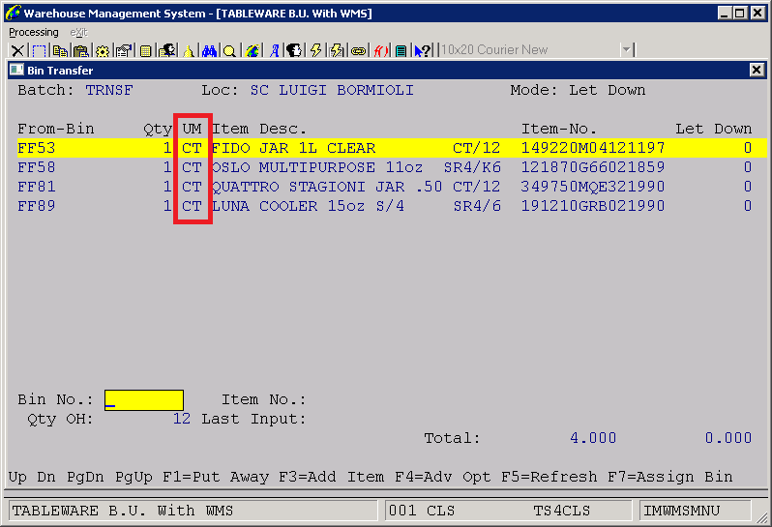Screen dimensions: 772x527
Task: Click the Total let down 0.000
Action: point(728,438)
